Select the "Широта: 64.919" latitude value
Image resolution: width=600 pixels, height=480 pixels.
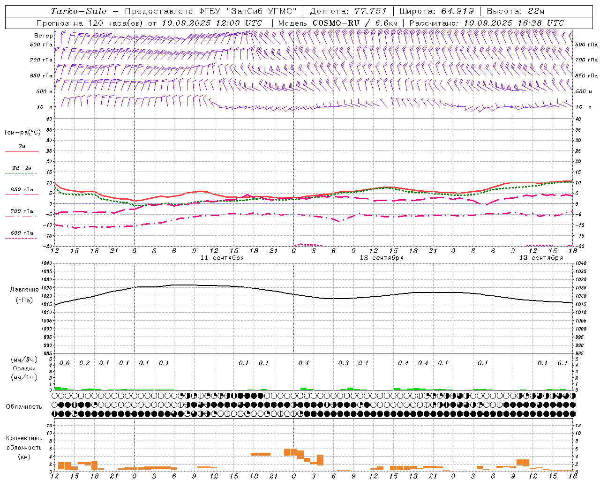436,11
